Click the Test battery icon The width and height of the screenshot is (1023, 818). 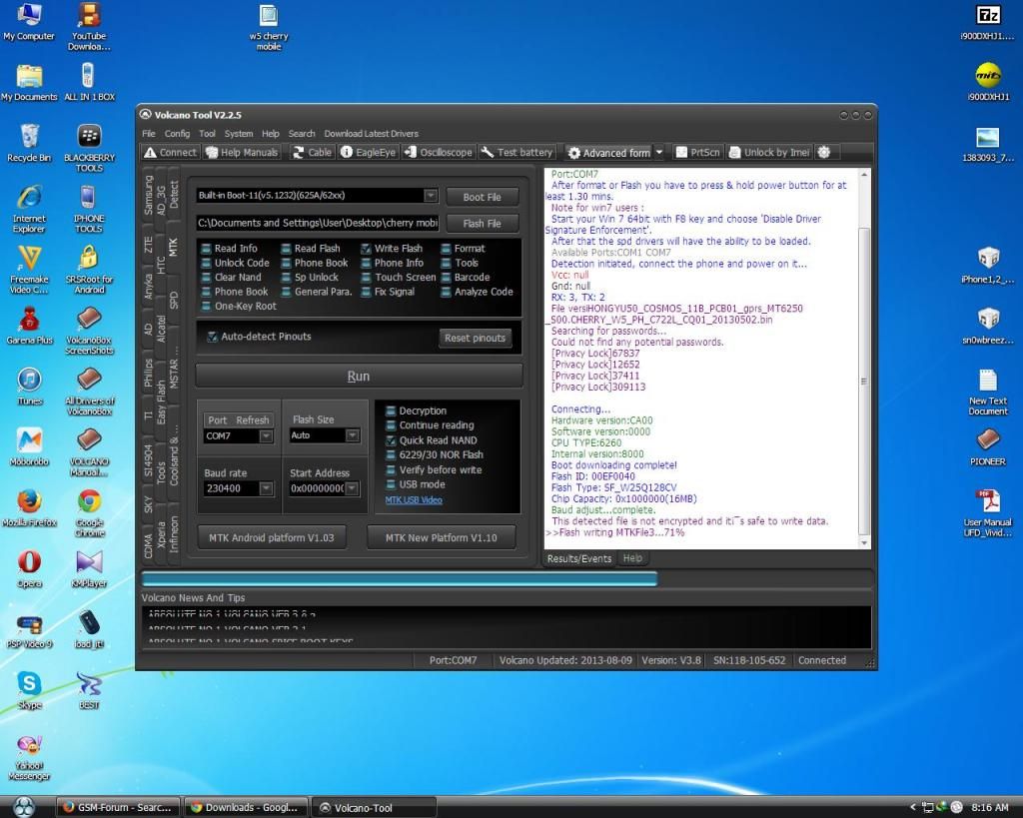516,153
